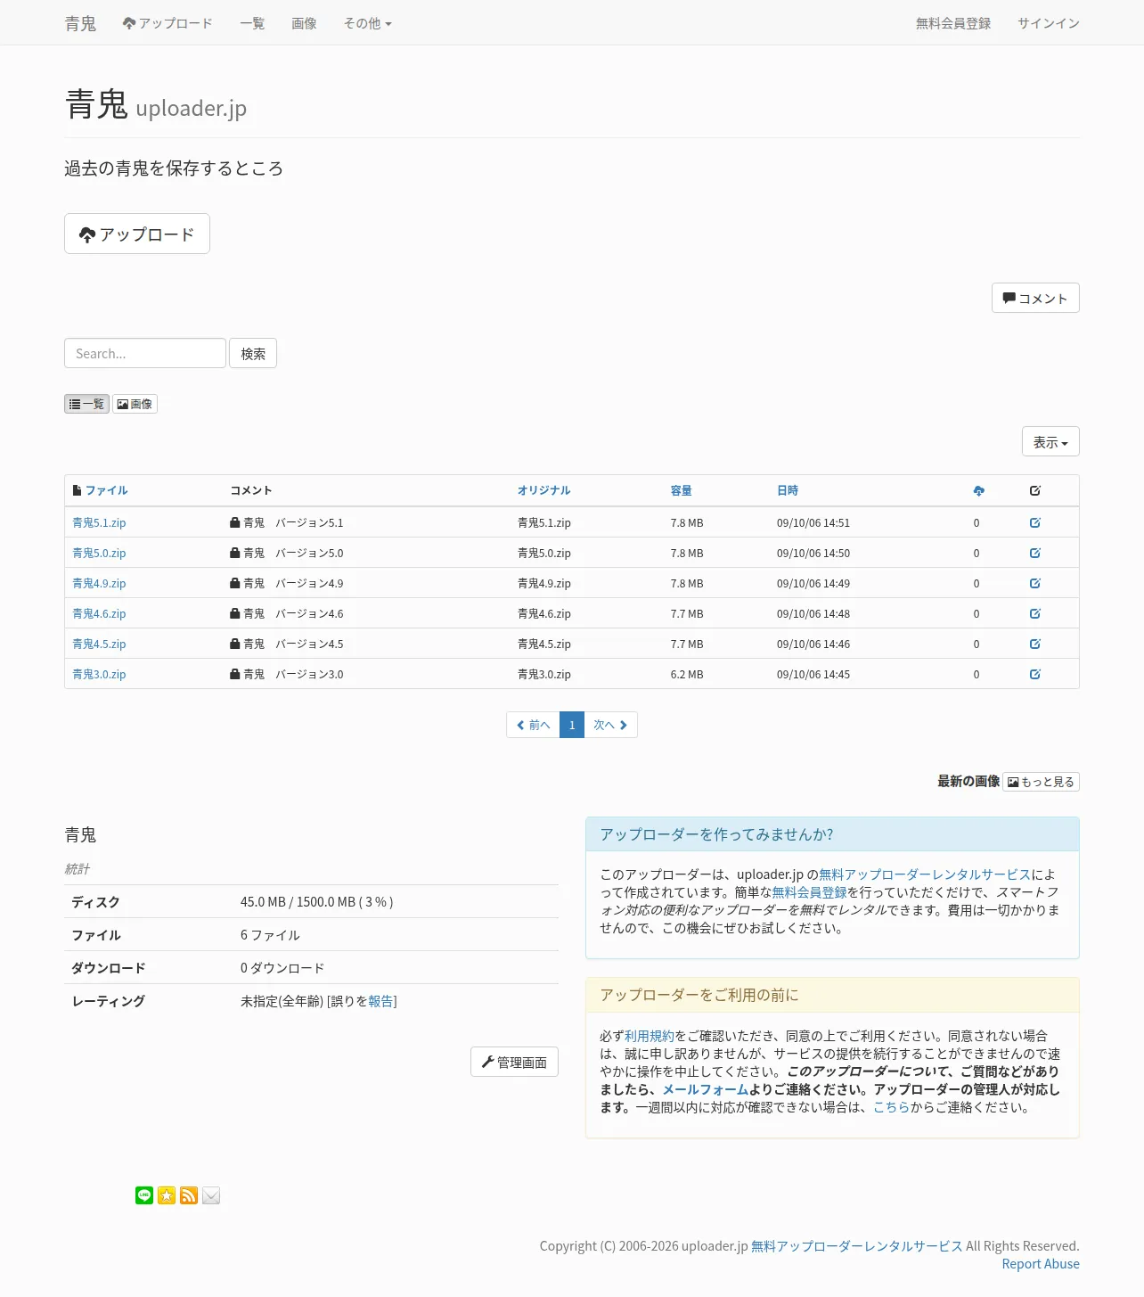Click the Search input field

(x=145, y=353)
